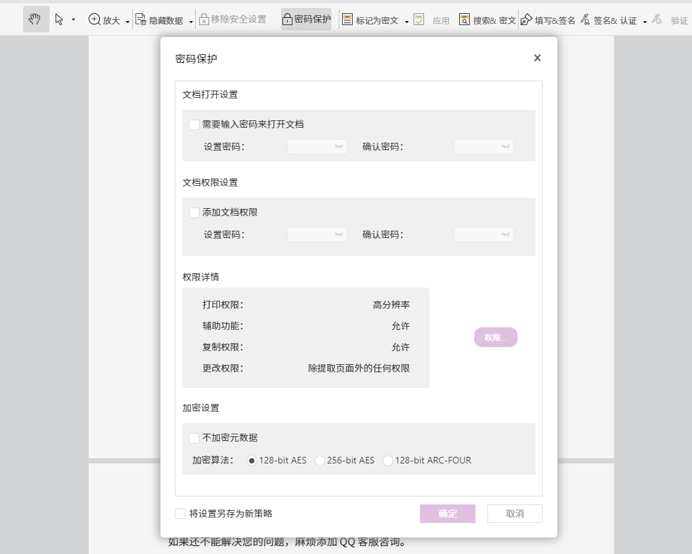The height and width of the screenshot is (554, 692).
Task: Click the Password Protect lock icon
Action: click(288, 20)
